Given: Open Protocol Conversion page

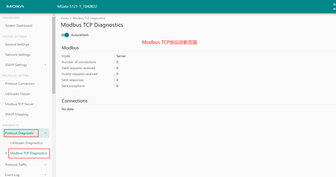Looking at the screenshot, I should coord(20,84).
